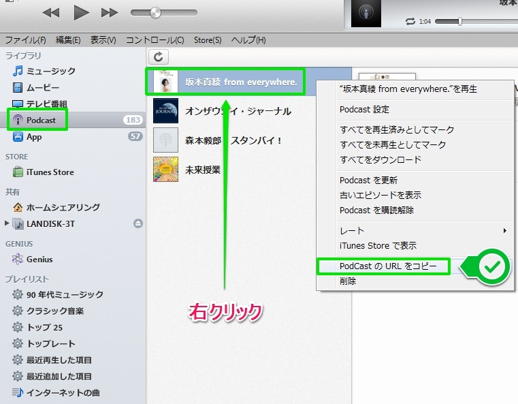Image resolution: width=518 pixels, height=404 pixels.
Task: Open the Store(S) menu
Action: pos(208,40)
